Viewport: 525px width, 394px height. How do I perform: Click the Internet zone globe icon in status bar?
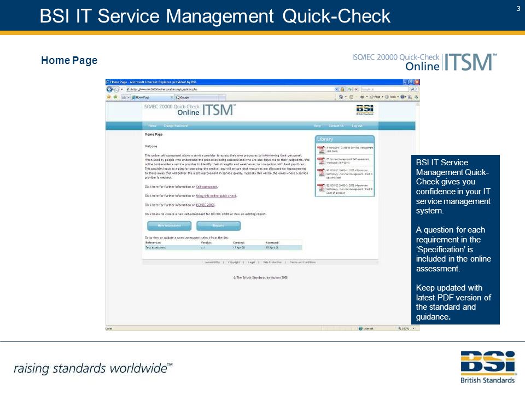click(x=360, y=329)
